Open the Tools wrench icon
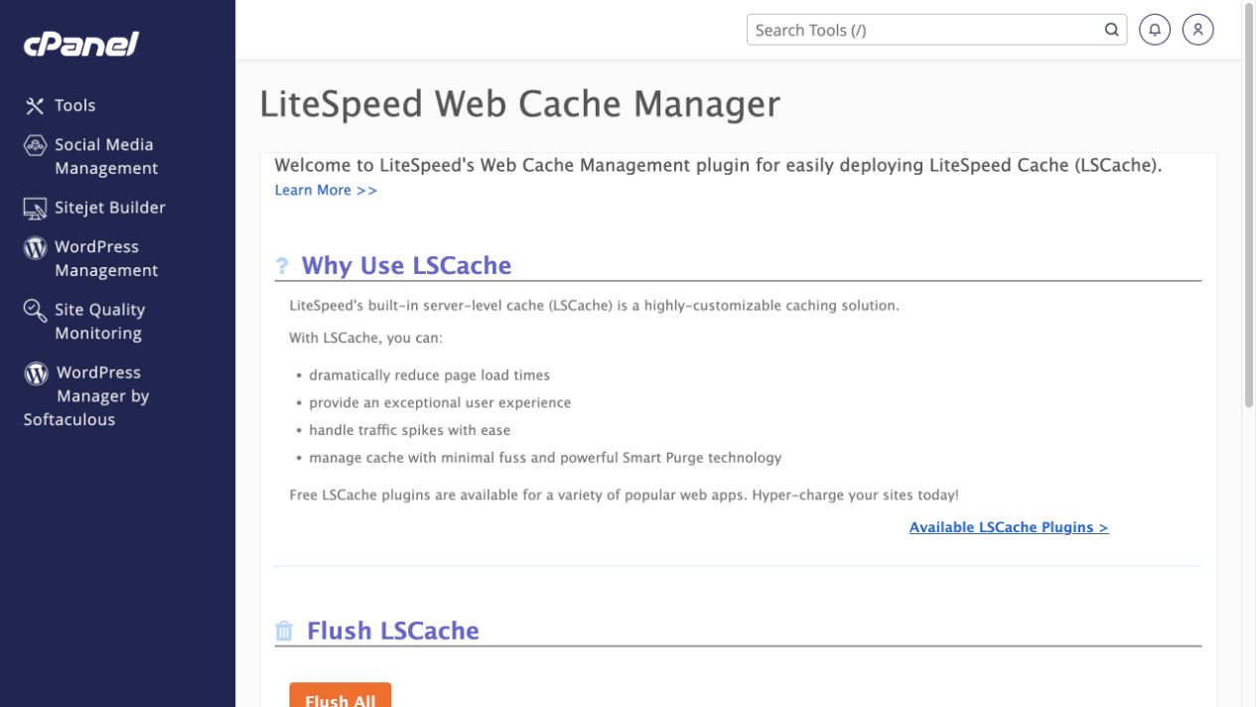 35,105
